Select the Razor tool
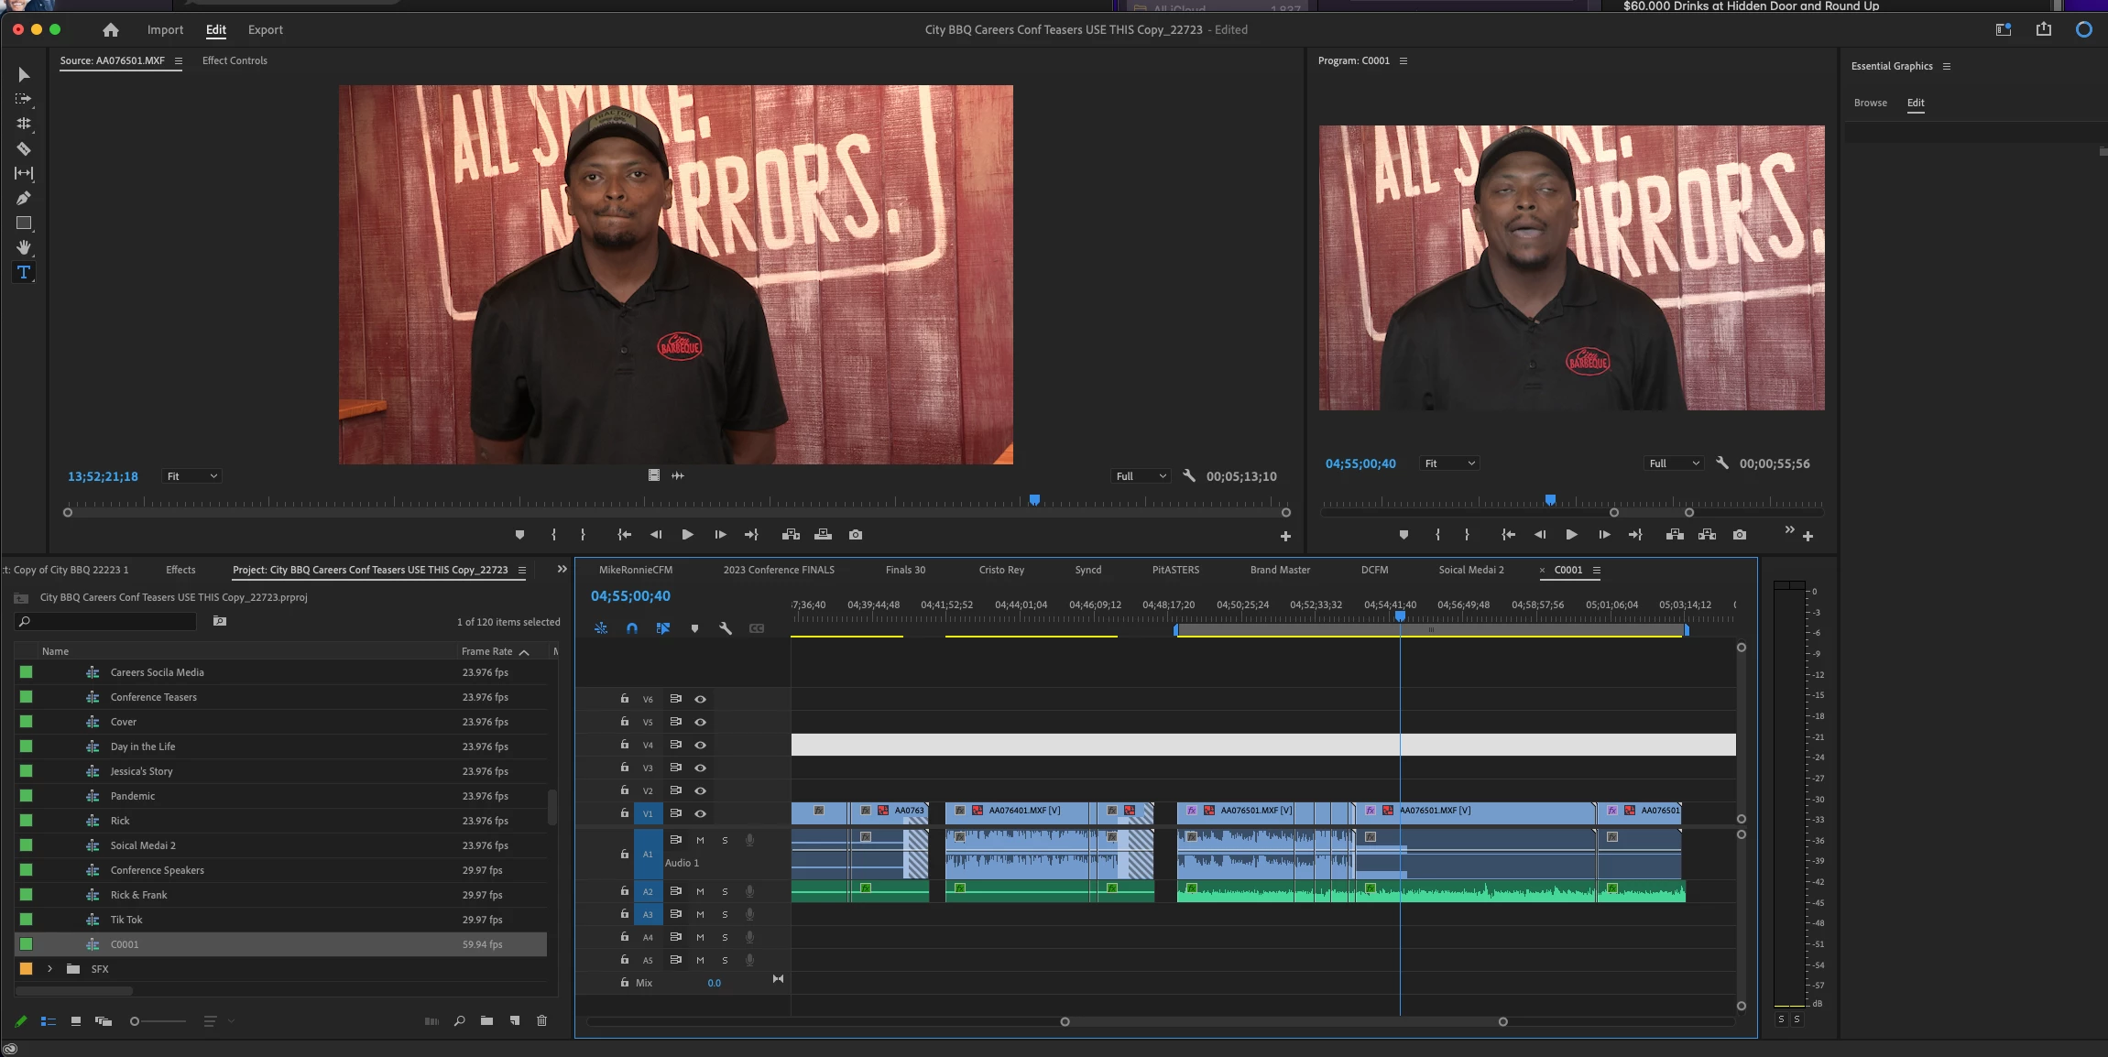 (x=24, y=148)
